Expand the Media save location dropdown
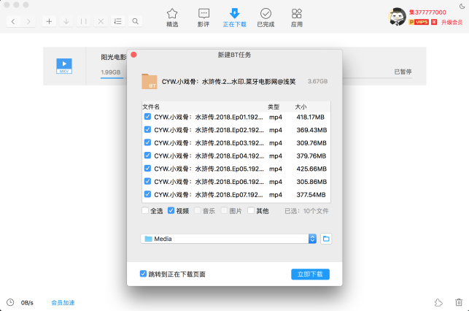The image size is (469, 311). pos(313,239)
